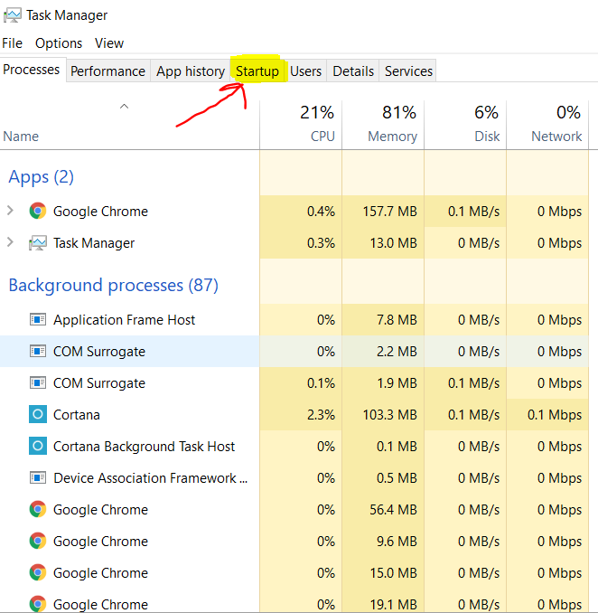Switch to the Performance tab
598x613 pixels.
(x=107, y=71)
